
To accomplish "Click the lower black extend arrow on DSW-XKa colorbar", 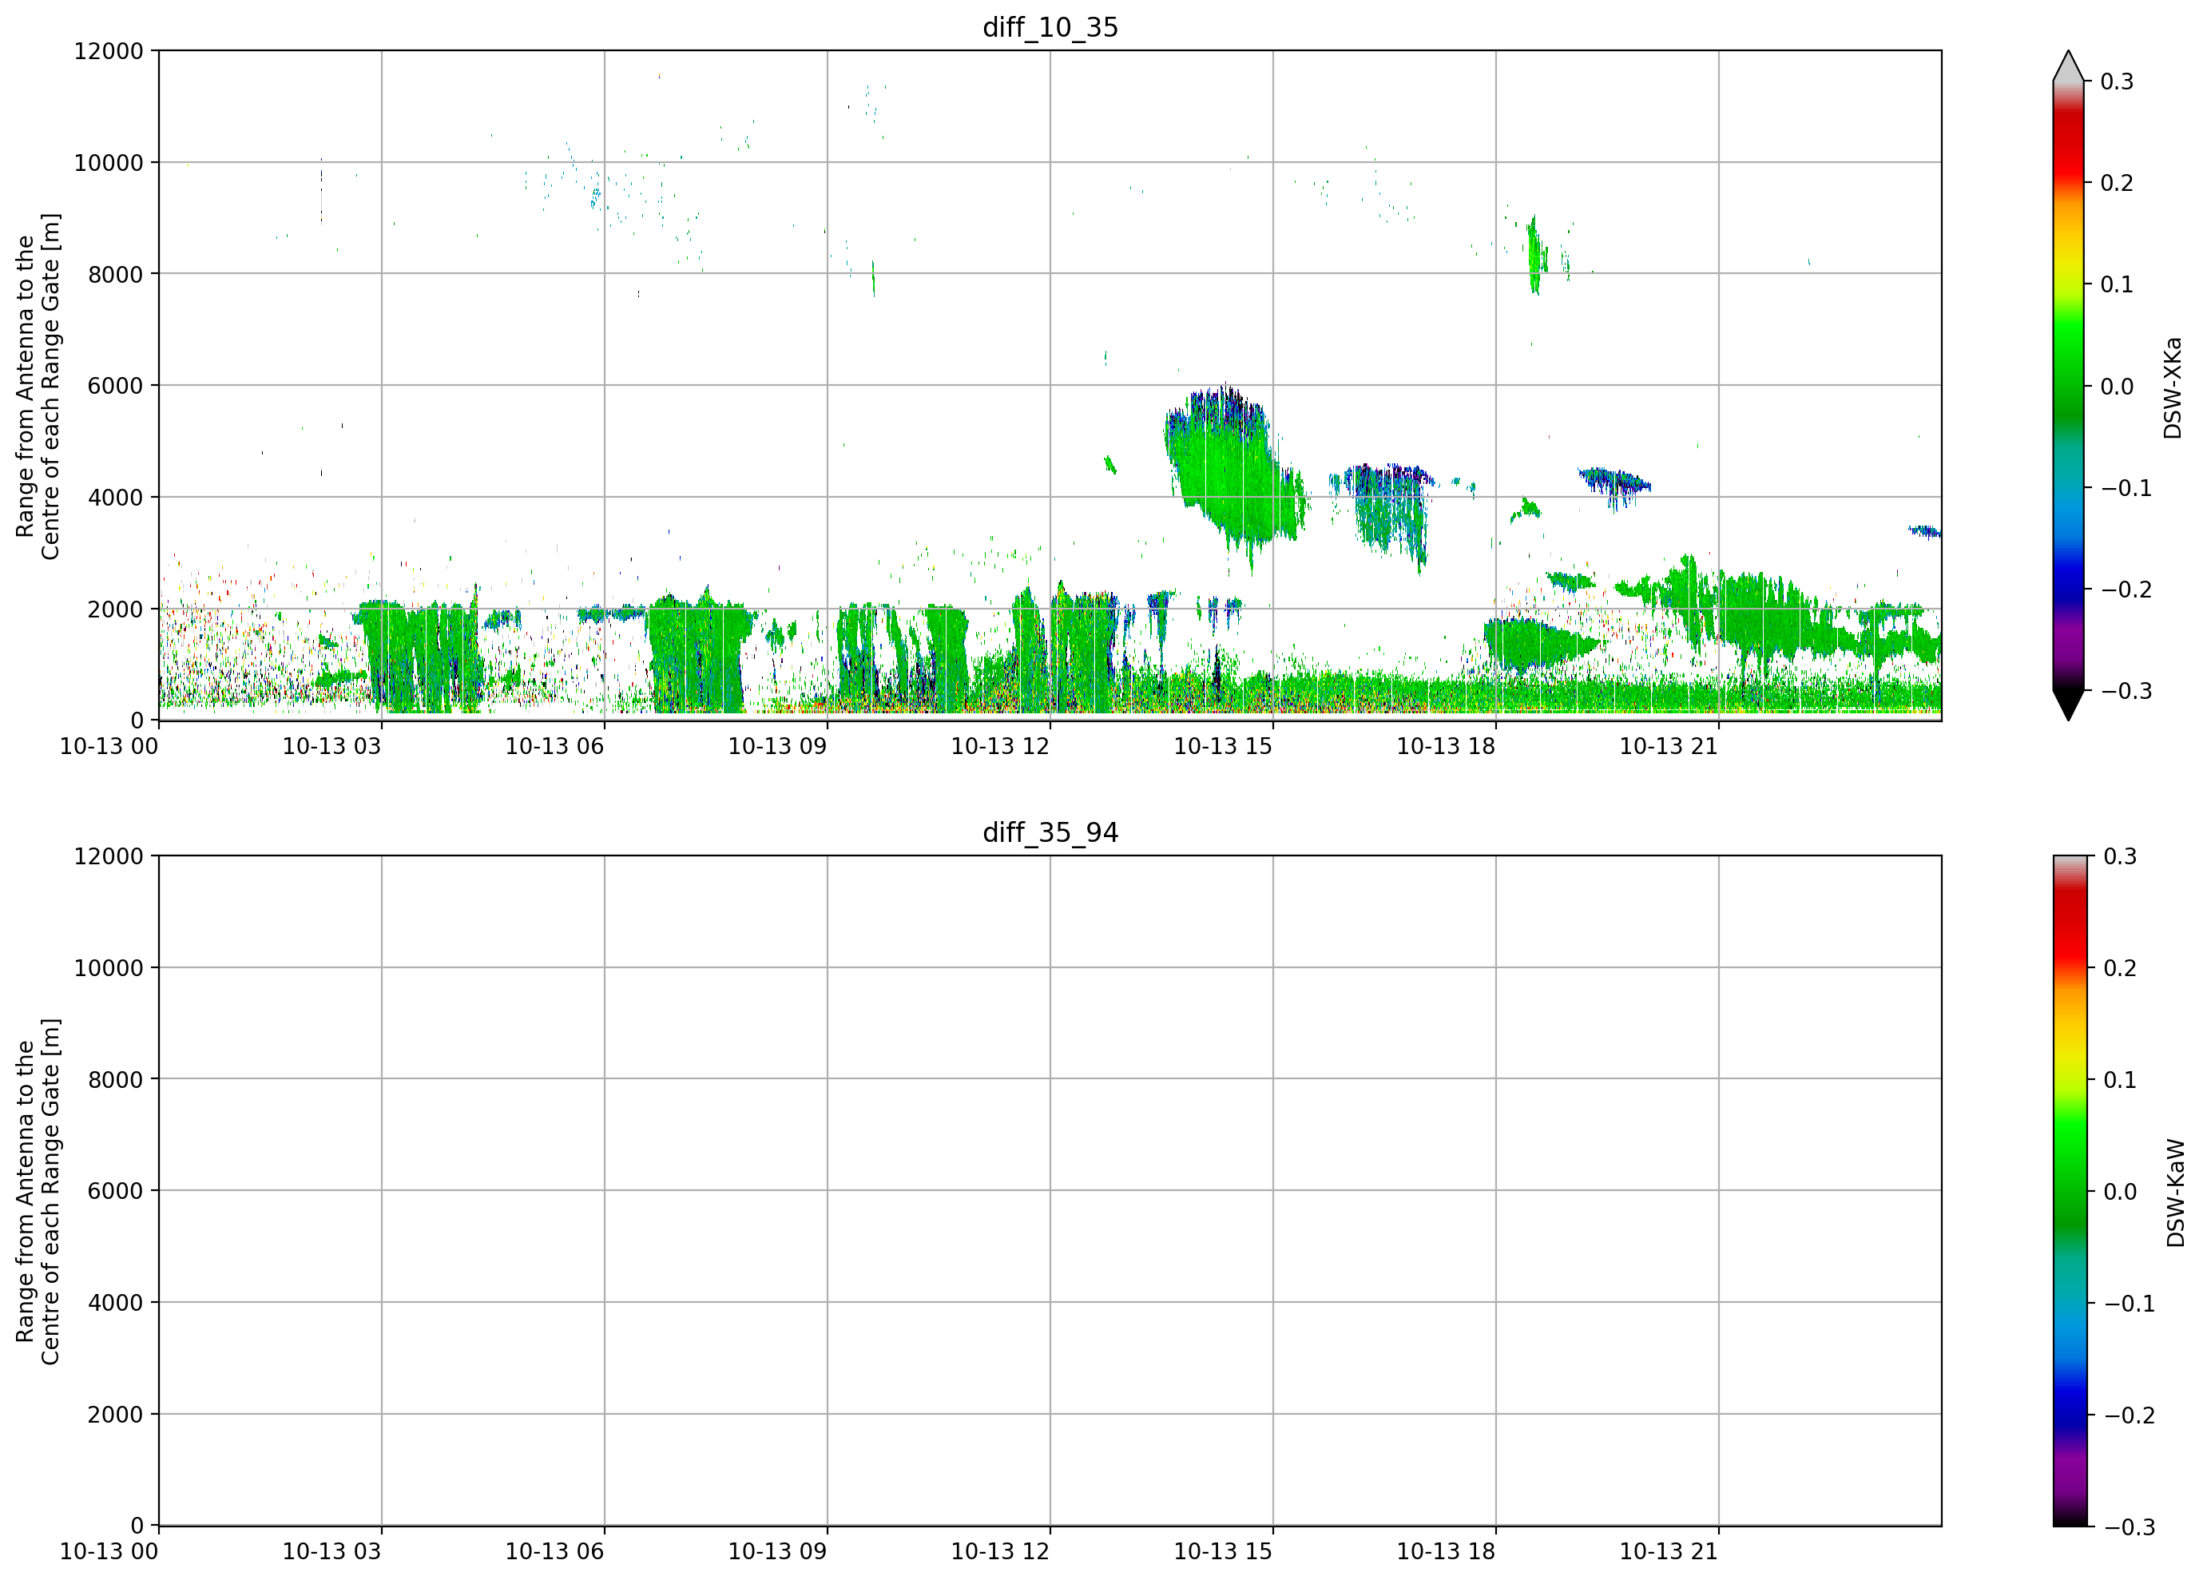I will pyautogui.click(x=2068, y=705).
